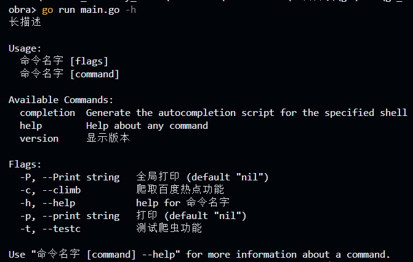
Task: Click the 'completion' command name
Action: [47, 112]
